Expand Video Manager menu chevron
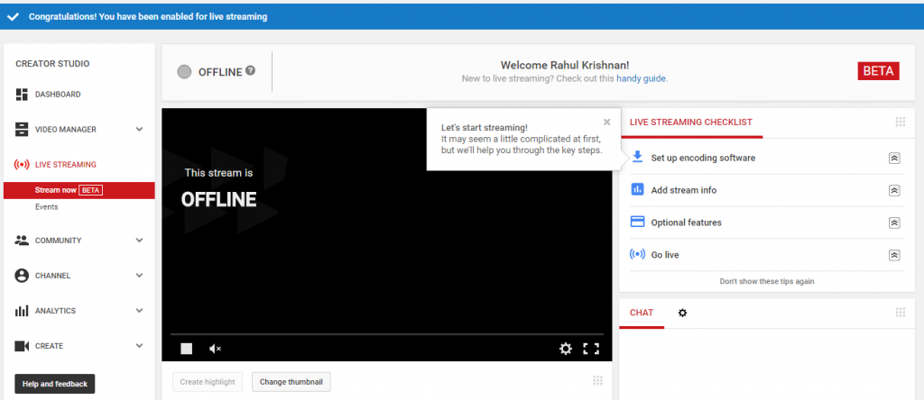The image size is (924, 400). [140, 130]
